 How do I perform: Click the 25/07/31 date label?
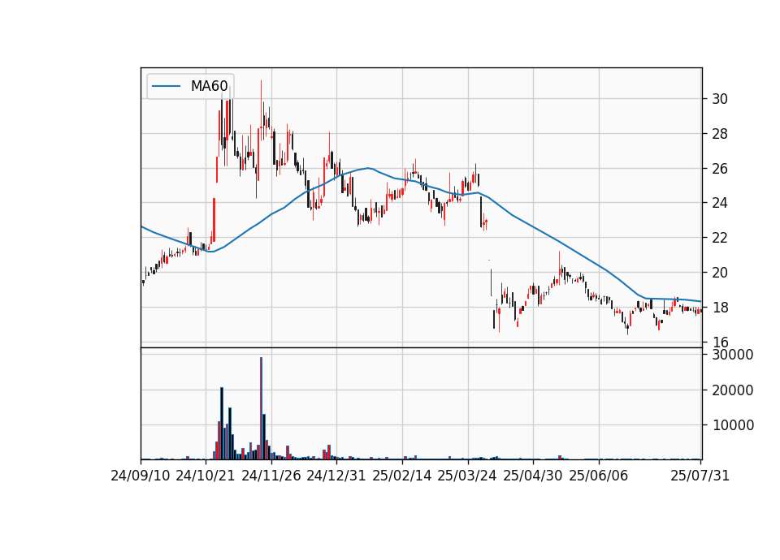coord(700,476)
